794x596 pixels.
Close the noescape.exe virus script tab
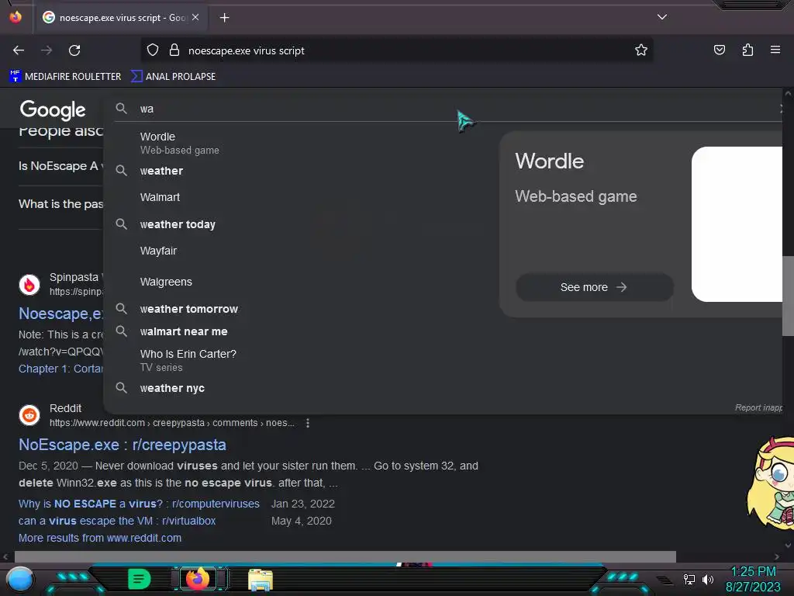[x=195, y=17]
